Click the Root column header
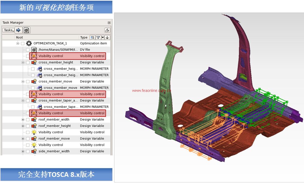This screenshot has width=304, height=184. [x=19, y=38]
